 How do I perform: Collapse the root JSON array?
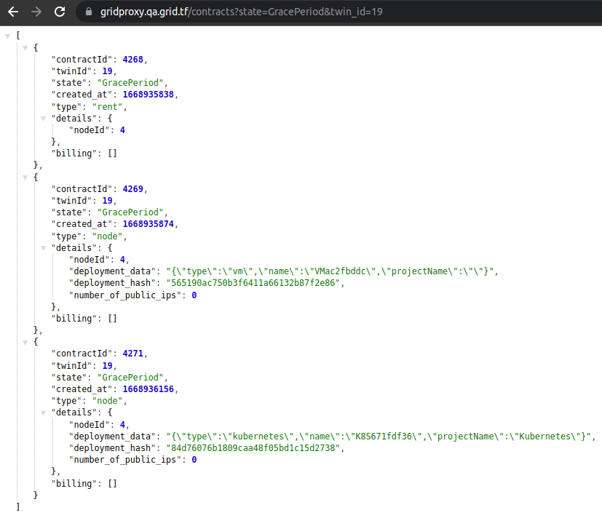click(x=7, y=36)
